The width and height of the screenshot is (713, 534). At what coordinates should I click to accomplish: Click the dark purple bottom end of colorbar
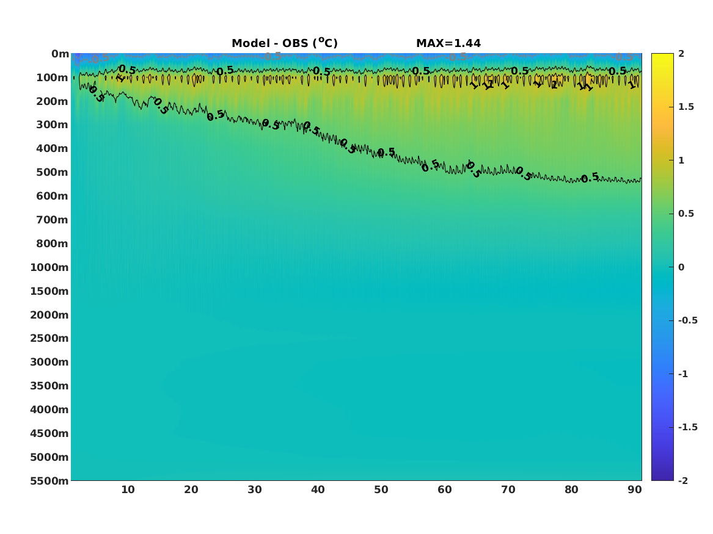[662, 477]
